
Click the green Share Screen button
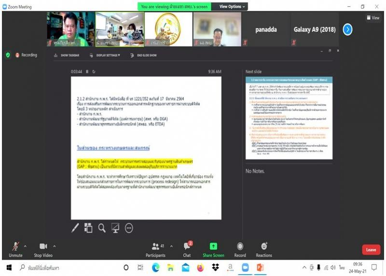pos(213,249)
